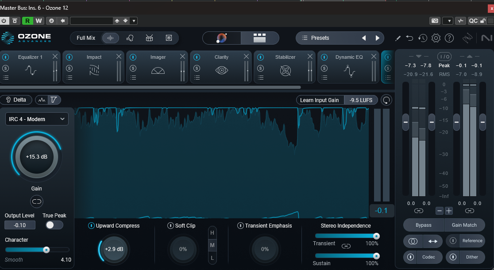The height and width of the screenshot is (270, 494).
Task: Toggle Equalizer 1 module power
Action: [6, 57]
